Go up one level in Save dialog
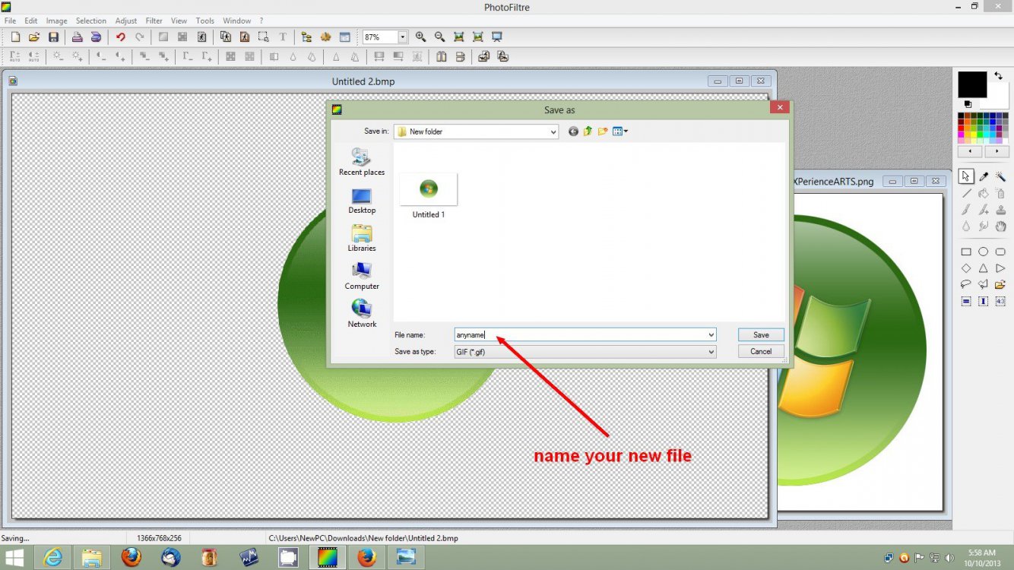Screen dimensions: 1014x570 [x=588, y=131]
